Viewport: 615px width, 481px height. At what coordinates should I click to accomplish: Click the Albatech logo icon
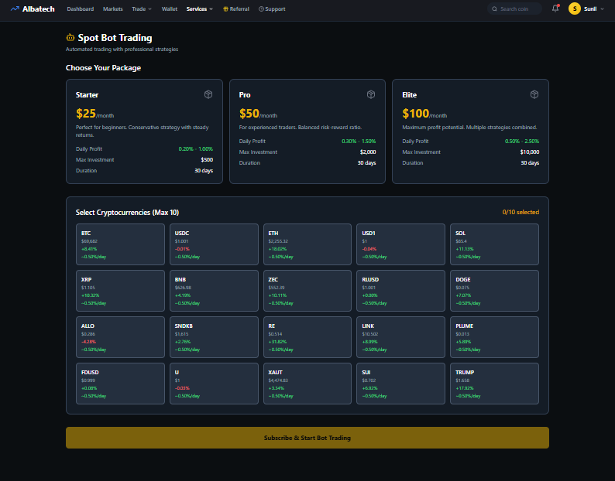pyautogui.click(x=15, y=9)
